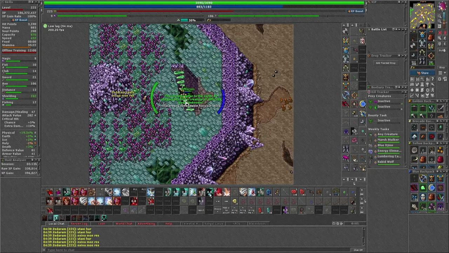Viewport: 449px width, 253px height.
Task: Click the minimap thumbnail
Action: pos(423,15)
